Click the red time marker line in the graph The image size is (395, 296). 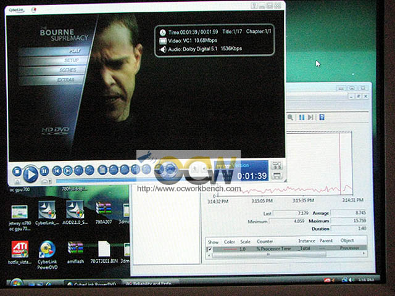pos(340,163)
